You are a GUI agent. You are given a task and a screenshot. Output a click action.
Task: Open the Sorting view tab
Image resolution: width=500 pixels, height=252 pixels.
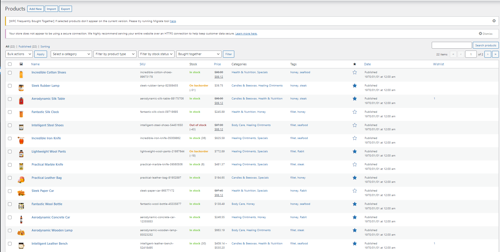[x=45, y=47]
